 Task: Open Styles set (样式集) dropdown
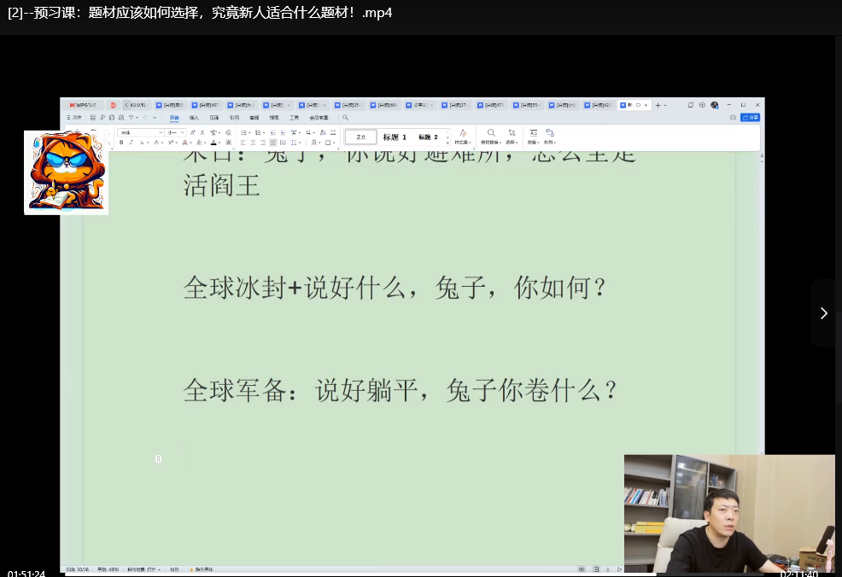pos(463,137)
